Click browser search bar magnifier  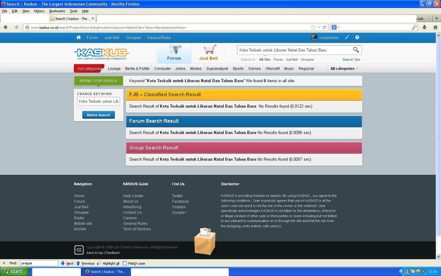(x=414, y=27)
